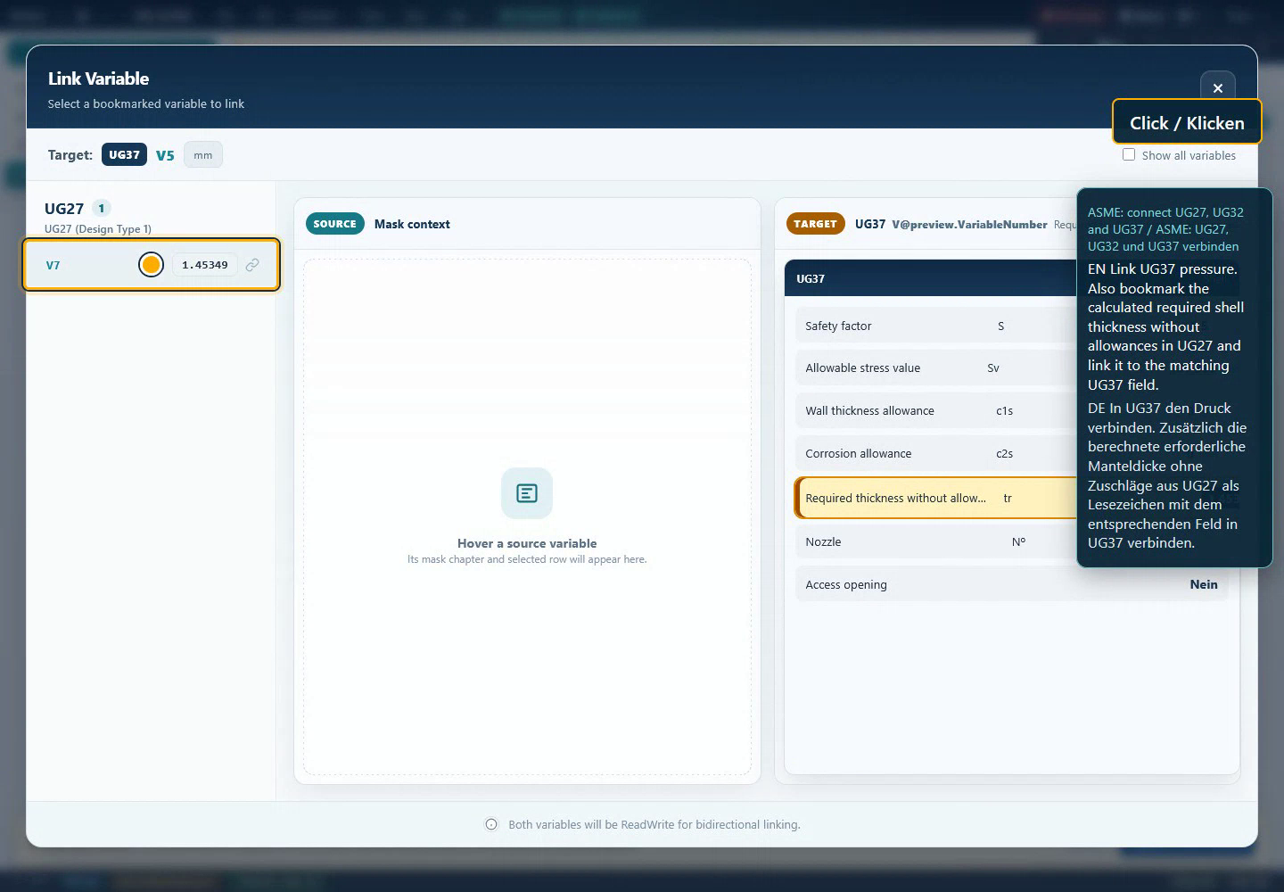Click the Mask context title
Viewport: 1284px width, 892px height.
coord(412,224)
